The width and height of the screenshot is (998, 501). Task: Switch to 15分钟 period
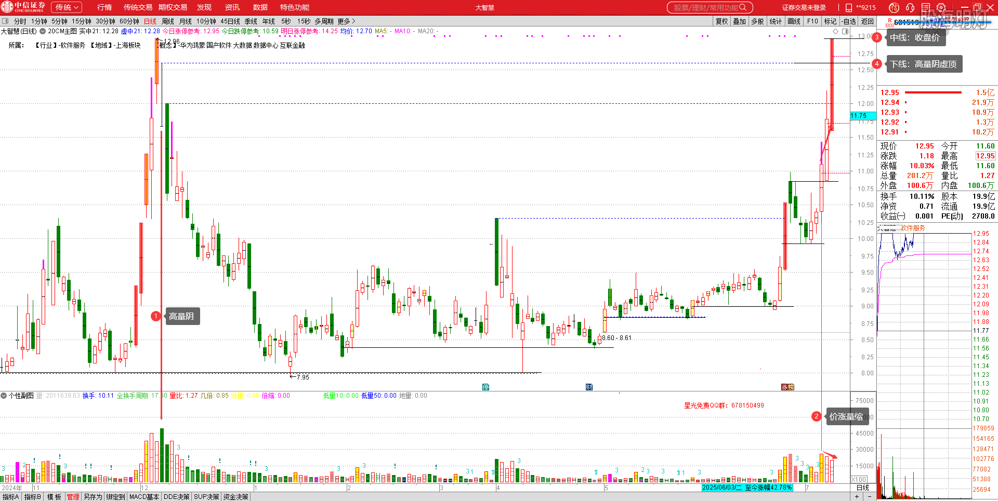coord(82,21)
